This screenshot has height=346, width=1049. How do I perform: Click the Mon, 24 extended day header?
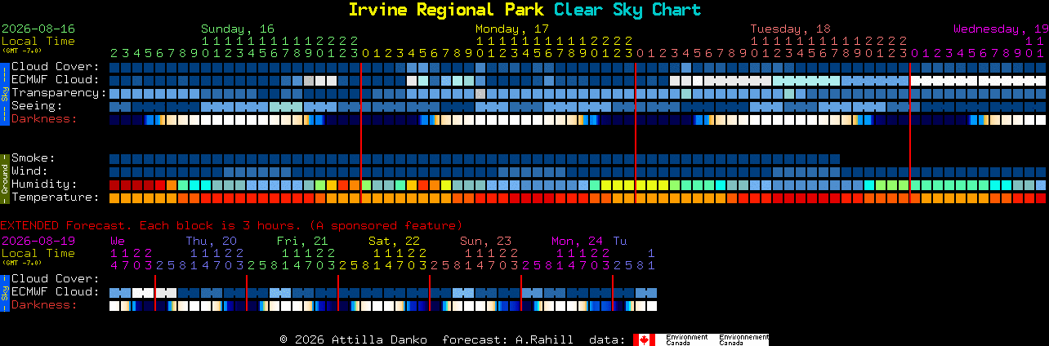click(x=577, y=241)
